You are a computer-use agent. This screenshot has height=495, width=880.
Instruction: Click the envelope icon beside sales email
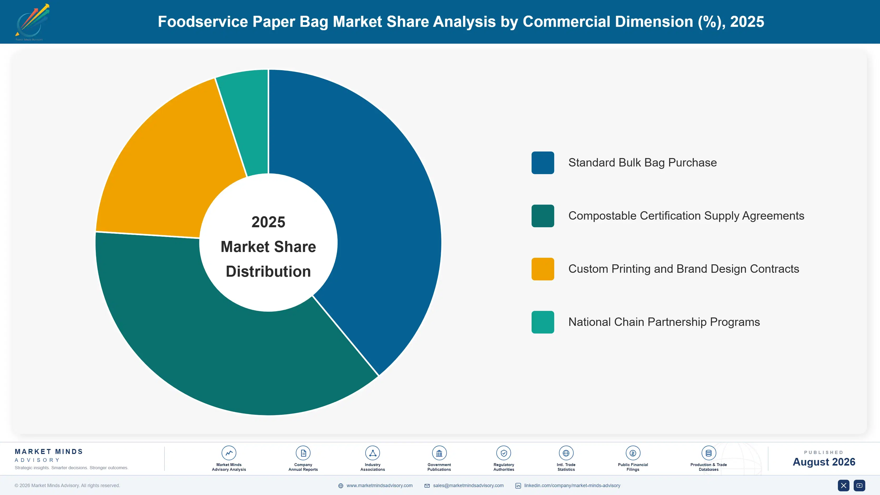click(427, 486)
